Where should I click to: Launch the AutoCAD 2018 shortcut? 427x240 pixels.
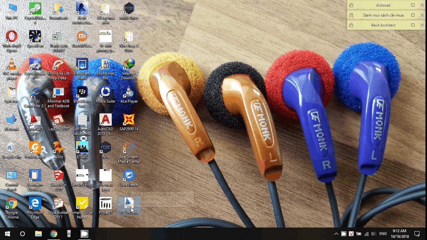(x=105, y=125)
